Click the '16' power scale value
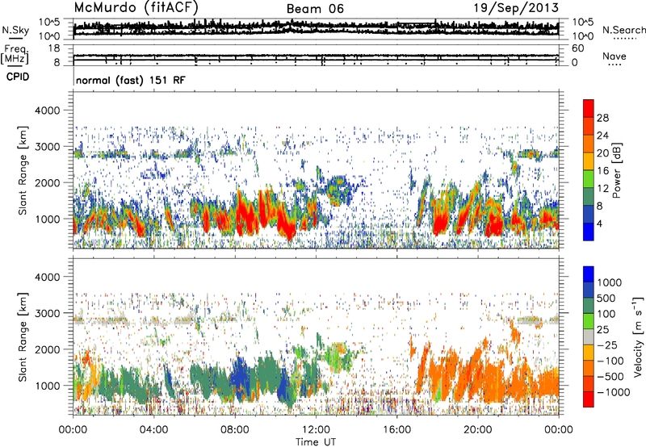Viewport: 646px width, 447px height. pyautogui.click(x=602, y=171)
